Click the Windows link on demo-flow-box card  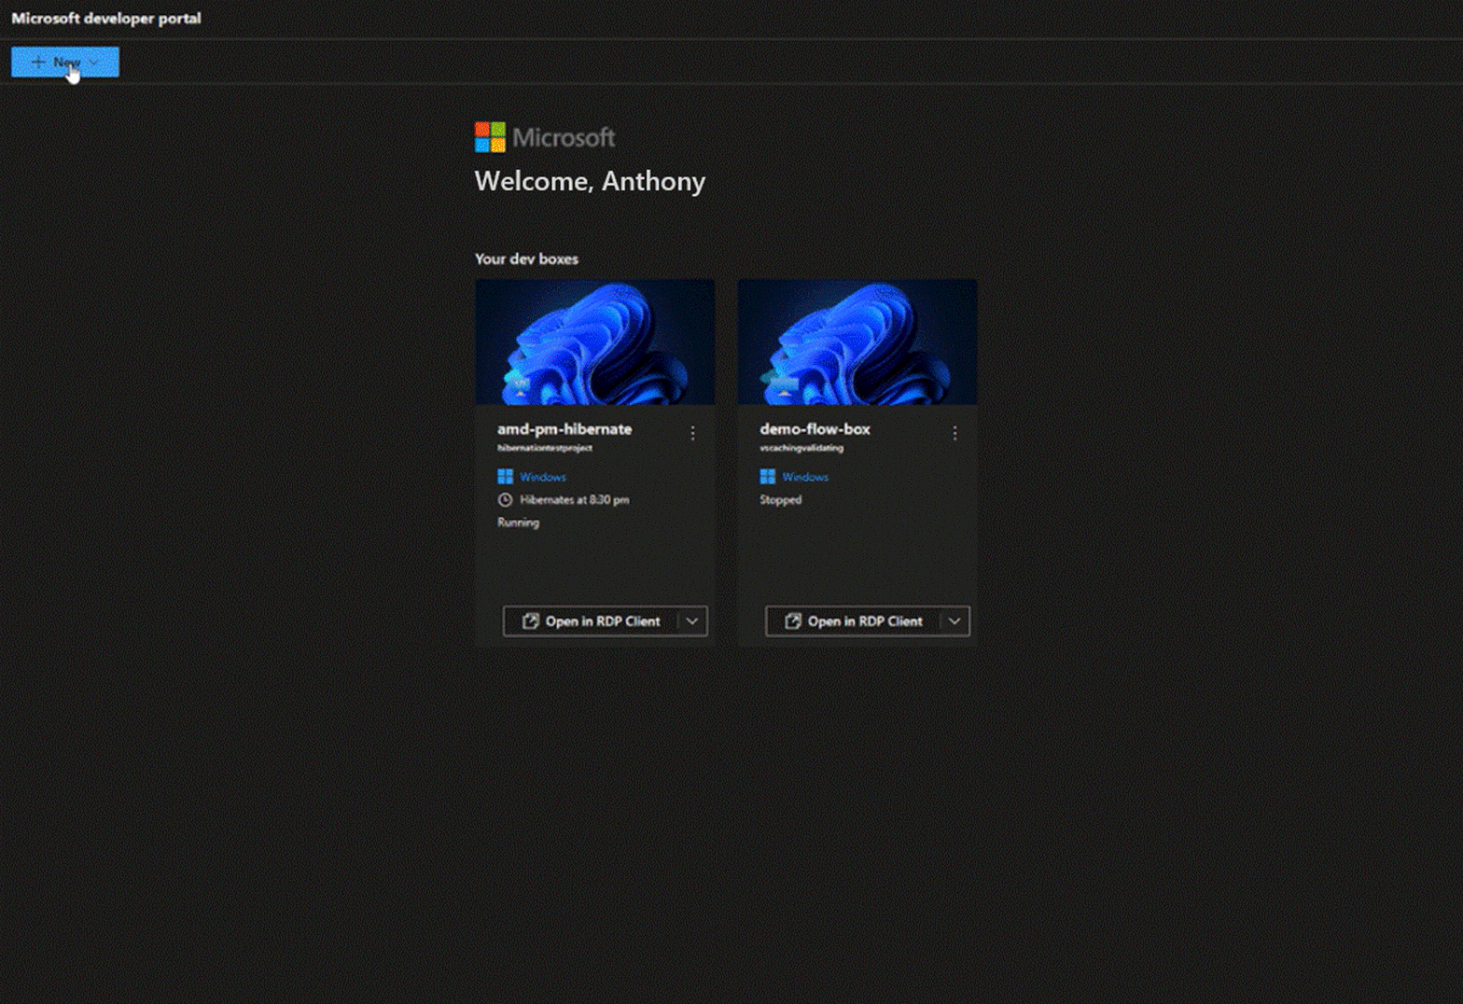805,477
